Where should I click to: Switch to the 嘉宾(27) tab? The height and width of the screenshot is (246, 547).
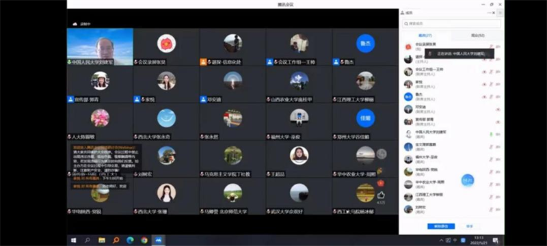[x=425, y=36]
